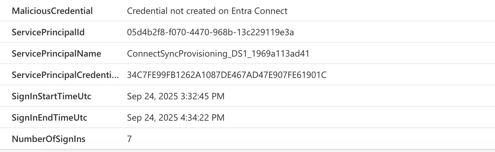The image size is (495, 152).
Task: Click the 'Credential not created on Entra Connect' value
Action: [x=207, y=11]
